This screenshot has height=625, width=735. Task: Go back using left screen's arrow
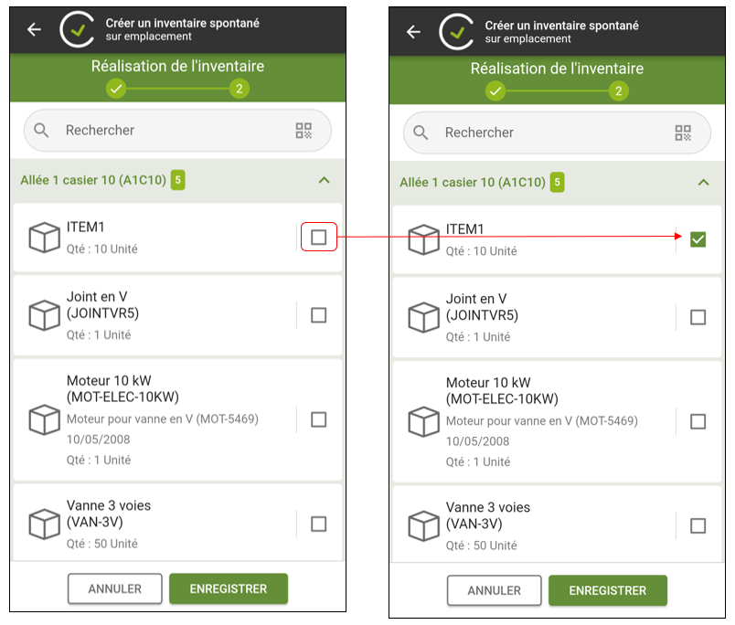pyautogui.click(x=34, y=29)
